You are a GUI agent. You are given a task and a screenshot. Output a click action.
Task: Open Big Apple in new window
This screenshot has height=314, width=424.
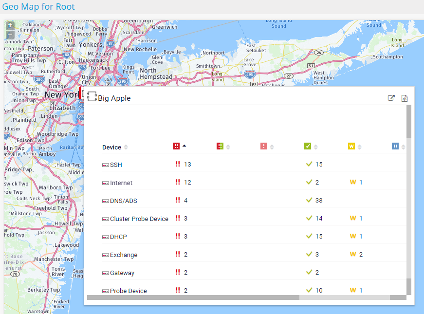click(x=391, y=98)
